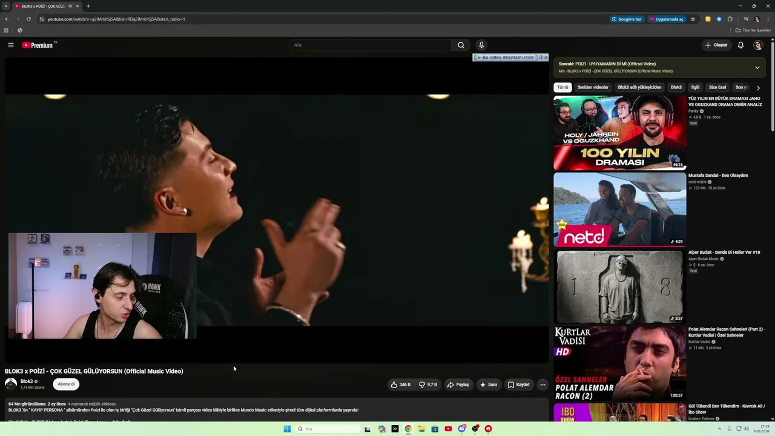Open the Blok3 channel avatar
775x436 pixels.
[11, 384]
